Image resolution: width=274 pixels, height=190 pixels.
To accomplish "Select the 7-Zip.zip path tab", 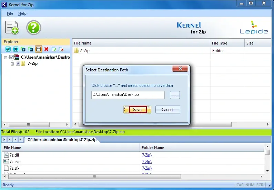I will click(x=62, y=140).
